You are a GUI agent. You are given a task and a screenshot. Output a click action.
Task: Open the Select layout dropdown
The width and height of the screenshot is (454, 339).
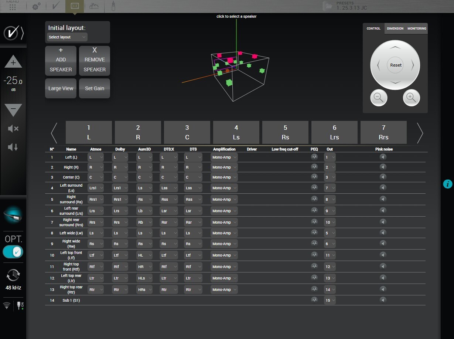point(67,37)
